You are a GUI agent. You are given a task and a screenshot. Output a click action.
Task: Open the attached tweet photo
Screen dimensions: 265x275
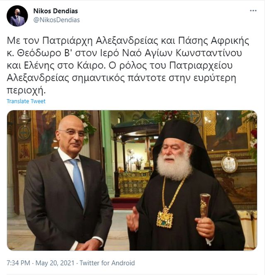click(132, 180)
